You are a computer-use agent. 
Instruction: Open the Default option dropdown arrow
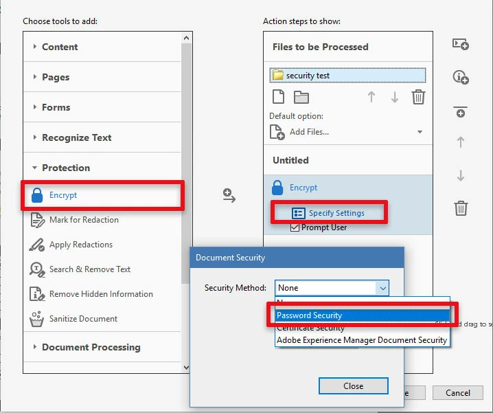420,132
